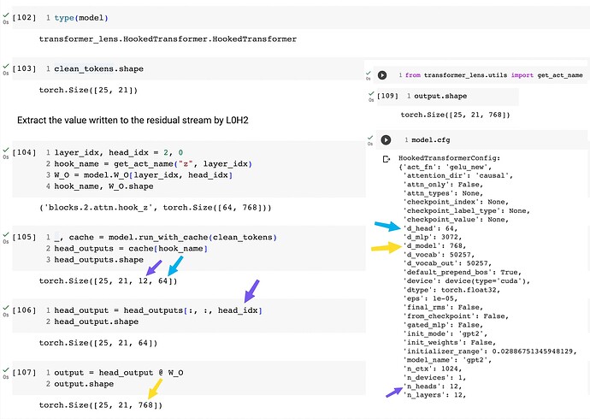Click the model.cfg output toggle icon
Viewport: 590px width, 419px height.
(x=386, y=159)
